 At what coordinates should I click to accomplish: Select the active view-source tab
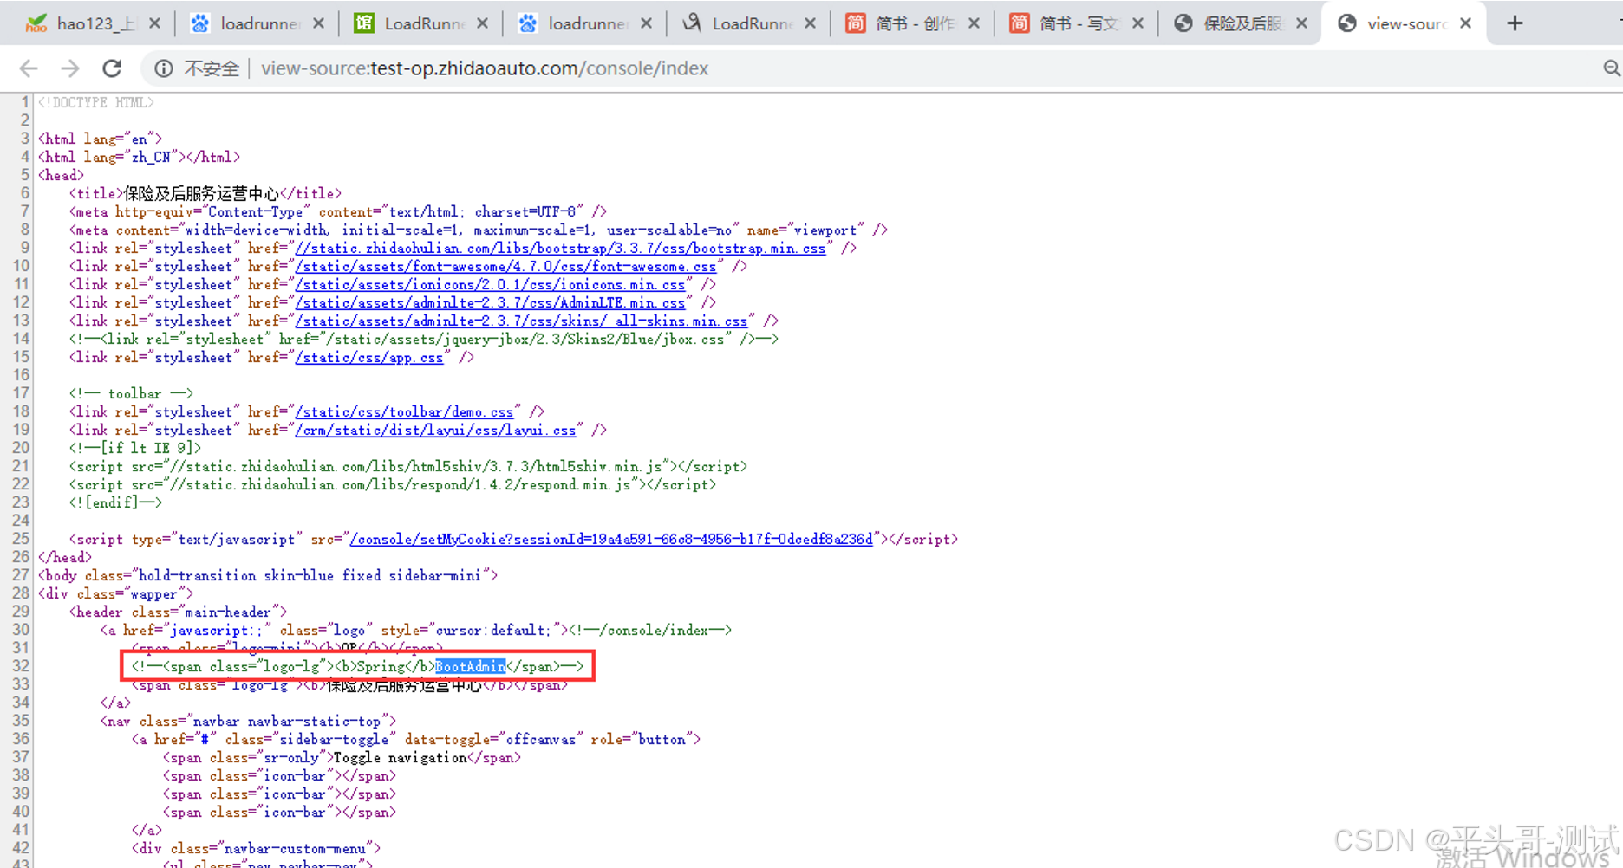pyautogui.click(x=1405, y=23)
